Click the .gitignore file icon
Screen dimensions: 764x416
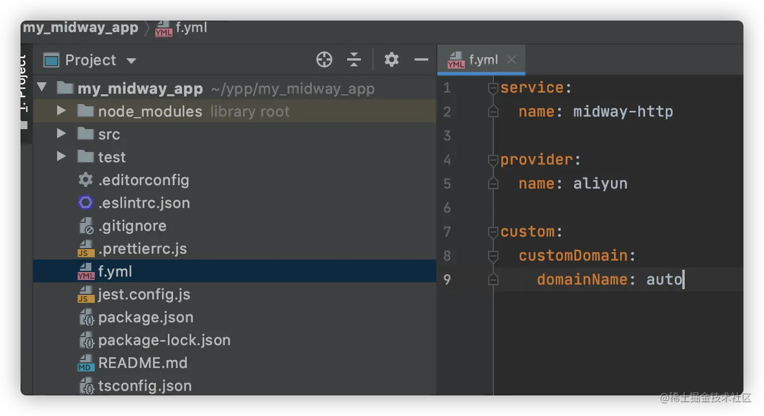86,226
